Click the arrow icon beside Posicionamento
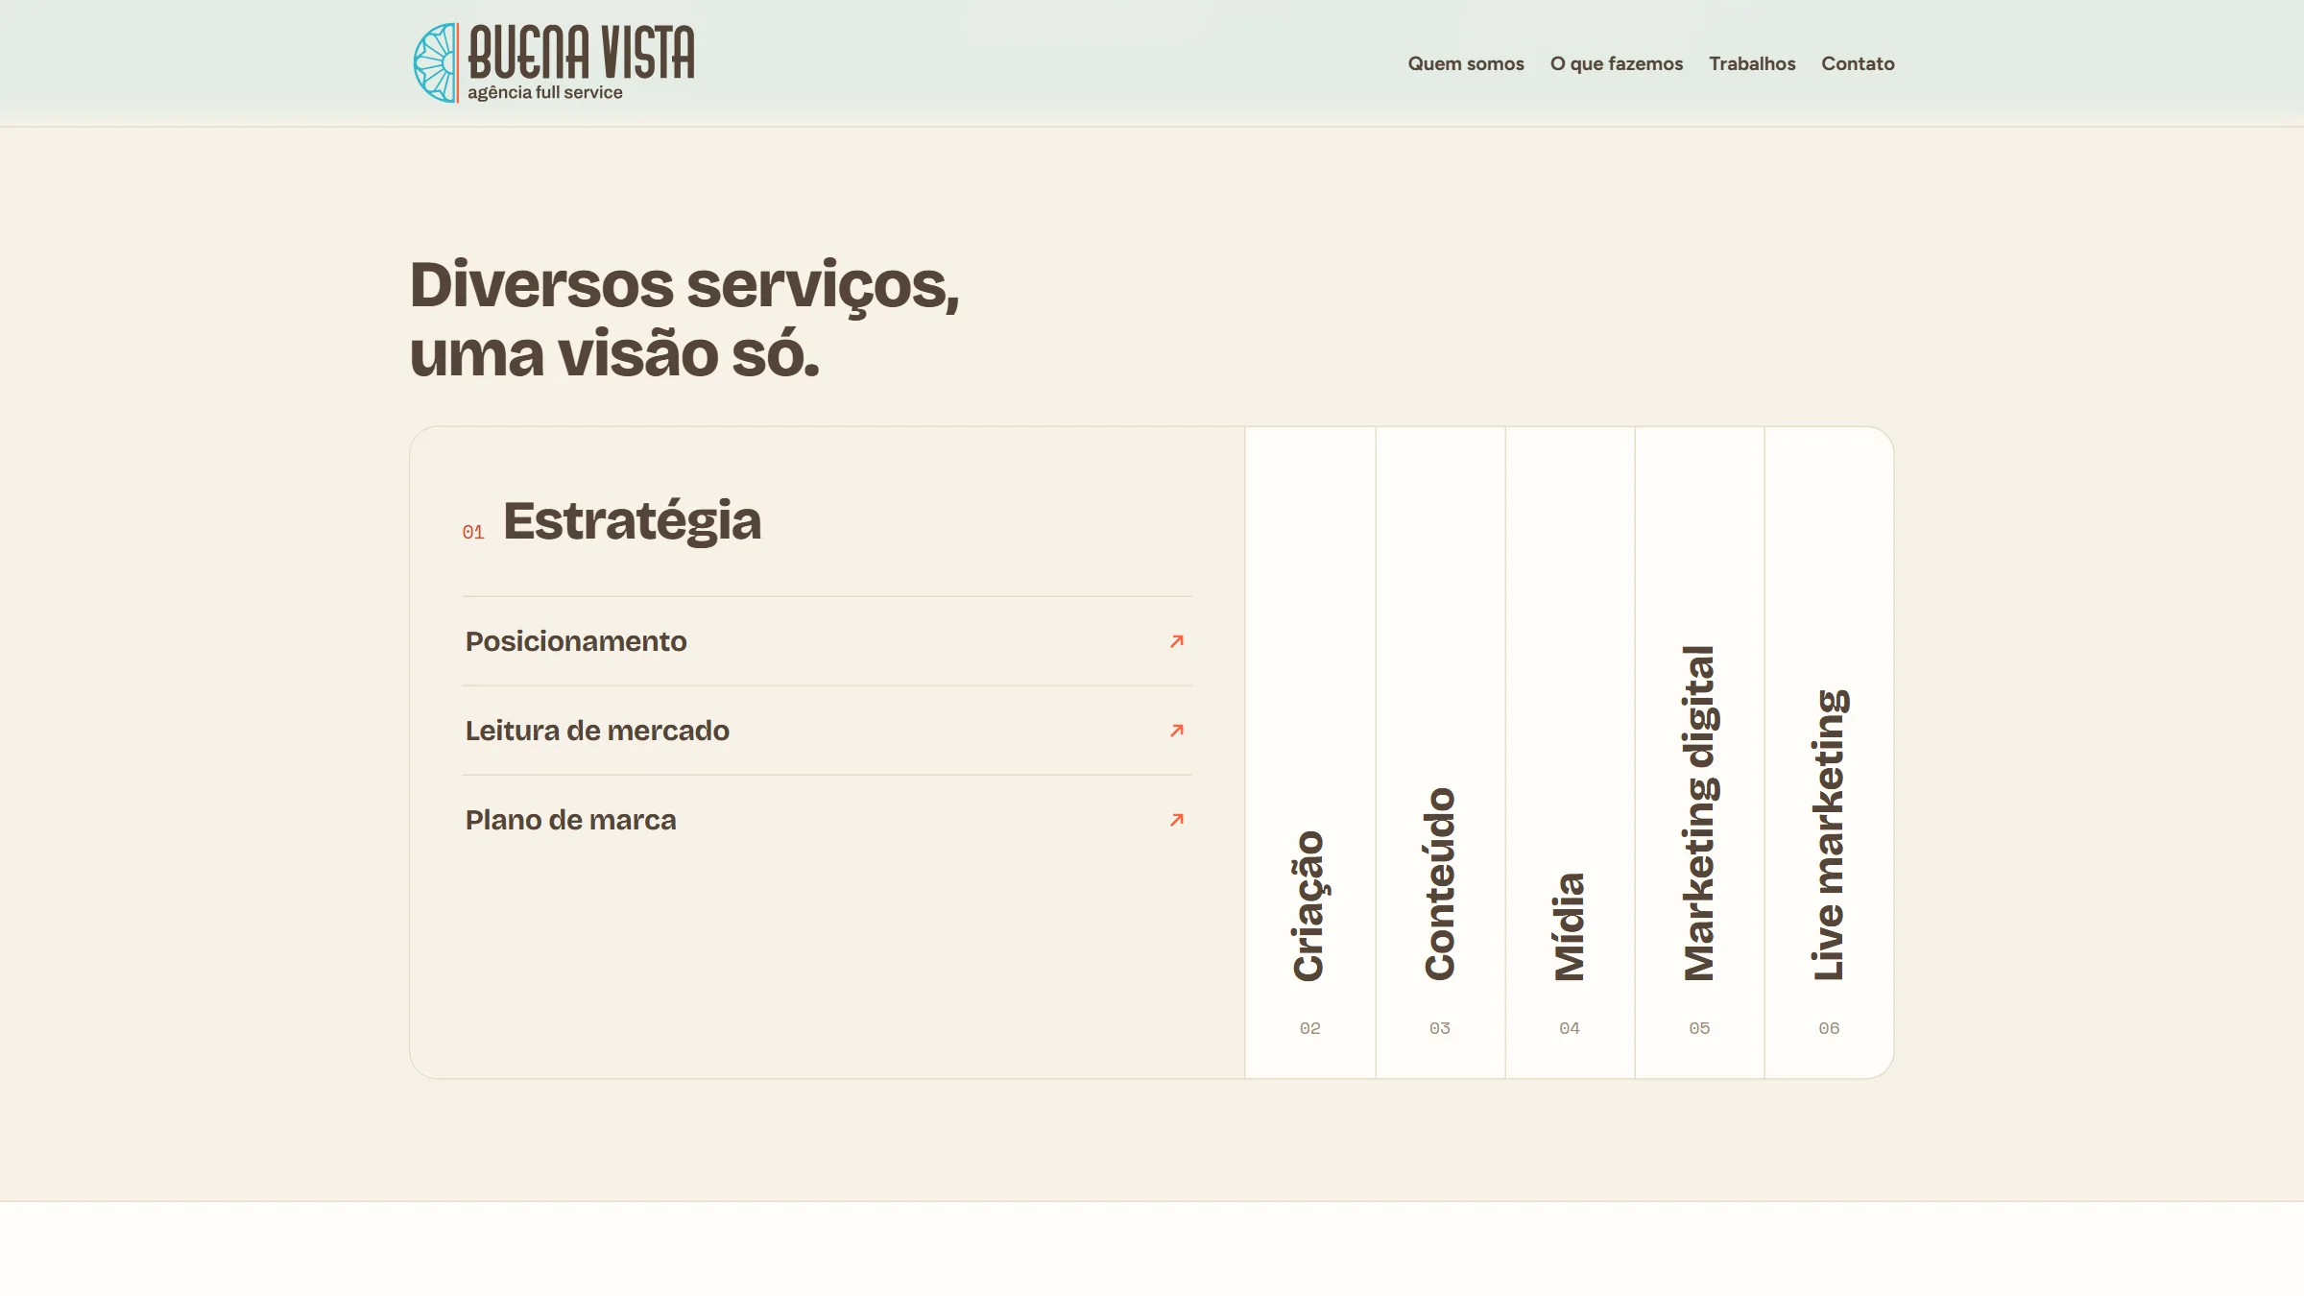The height and width of the screenshot is (1296, 2304). pos(1176,641)
